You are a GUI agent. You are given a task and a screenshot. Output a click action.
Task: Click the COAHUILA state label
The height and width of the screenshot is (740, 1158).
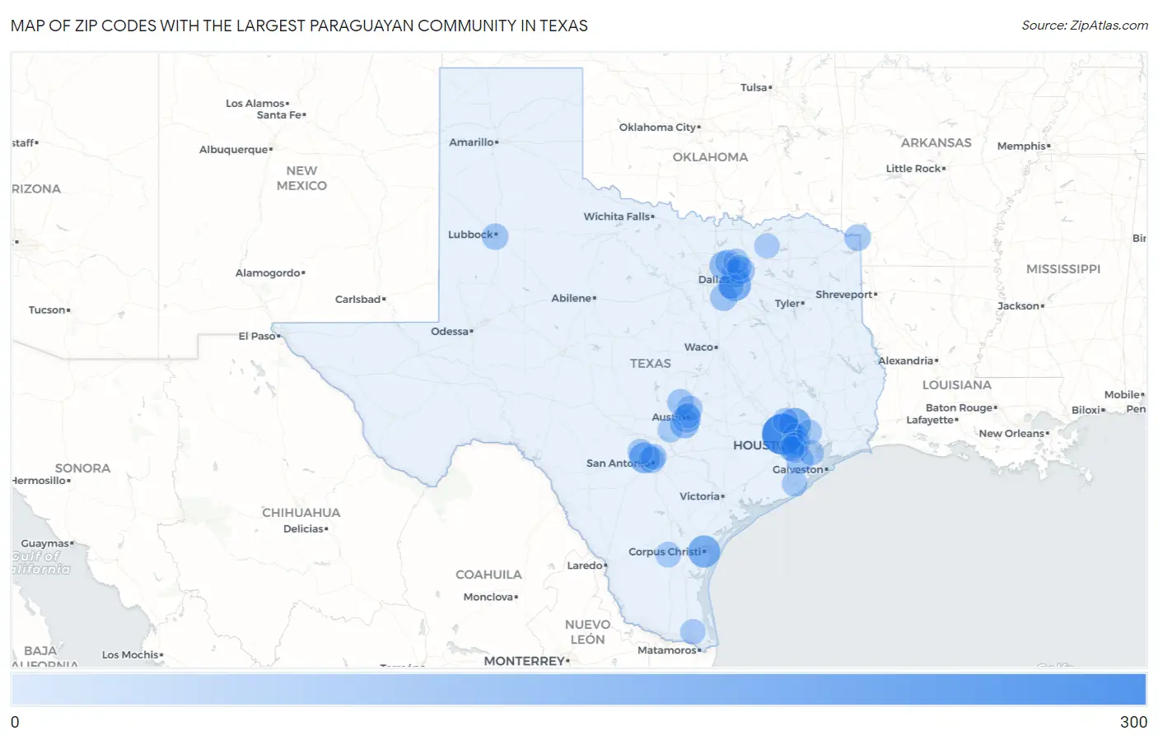point(488,575)
